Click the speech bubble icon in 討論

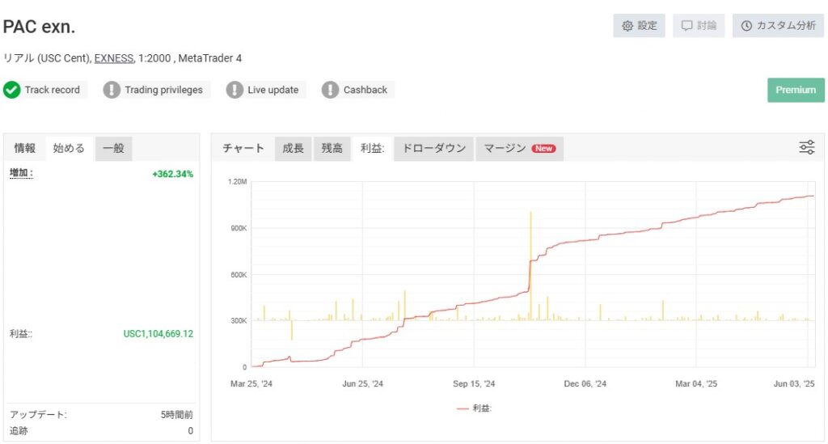coord(686,26)
